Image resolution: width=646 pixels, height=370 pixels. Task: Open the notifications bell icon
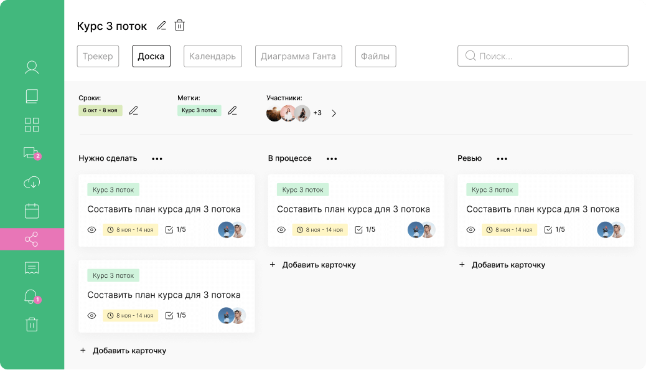click(32, 296)
